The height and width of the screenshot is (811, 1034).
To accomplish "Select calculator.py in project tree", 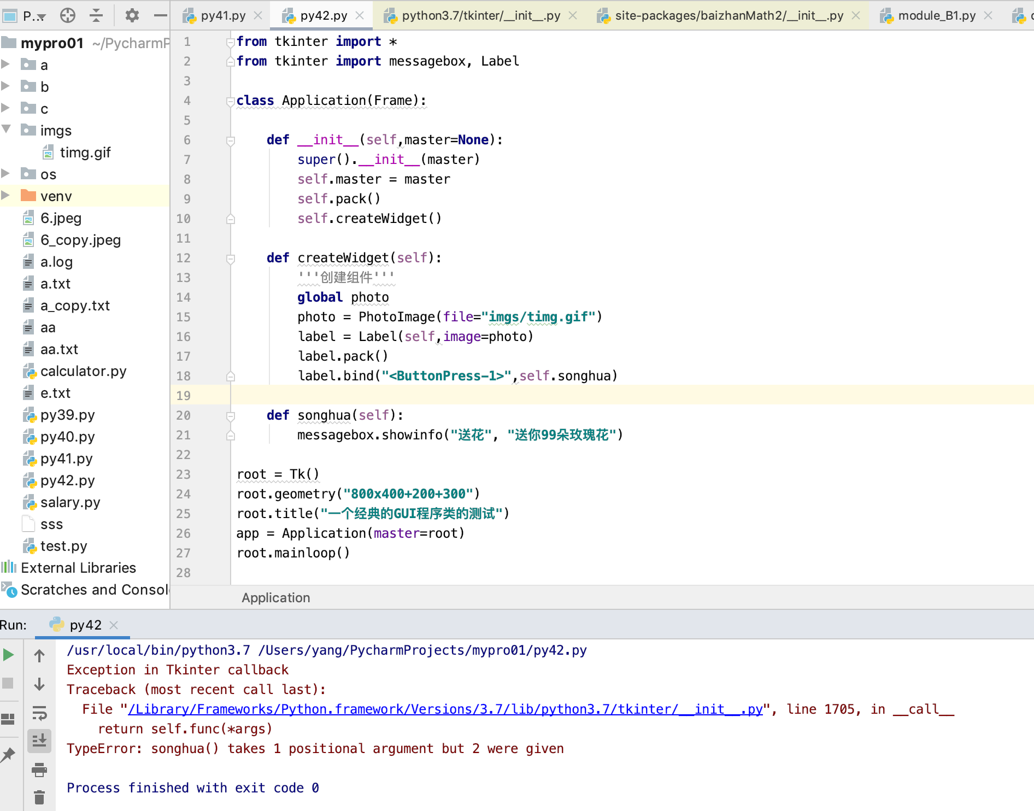I will pyautogui.click(x=83, y=371).
